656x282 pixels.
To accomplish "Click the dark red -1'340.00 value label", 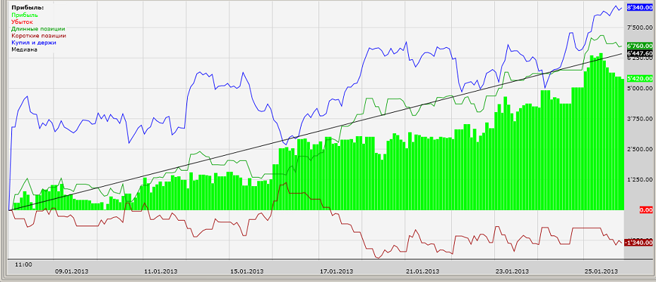I will pos(638,243).
